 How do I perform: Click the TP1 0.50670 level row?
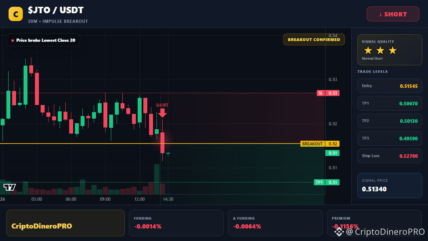click(390, 104)
